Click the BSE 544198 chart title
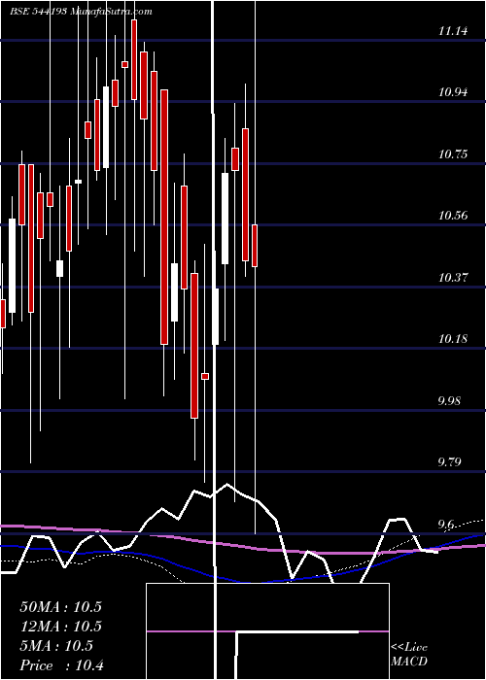 click(81, 12)
